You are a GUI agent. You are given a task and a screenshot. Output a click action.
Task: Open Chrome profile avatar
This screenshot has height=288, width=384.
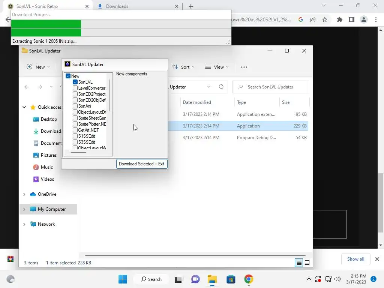click(x=364, y=19)
